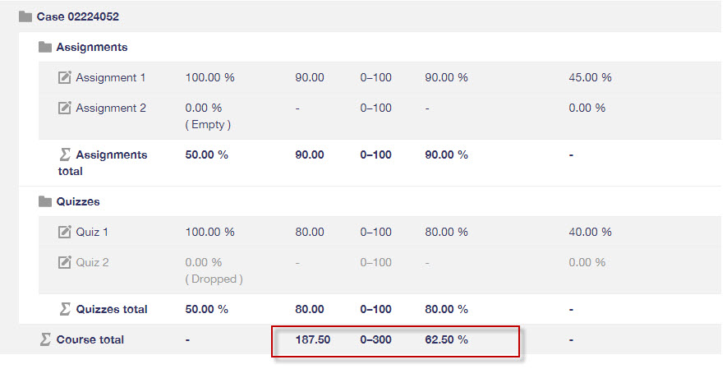Click the Assignment 1 edit icon
727x369 pixels.
coord(64,77)
